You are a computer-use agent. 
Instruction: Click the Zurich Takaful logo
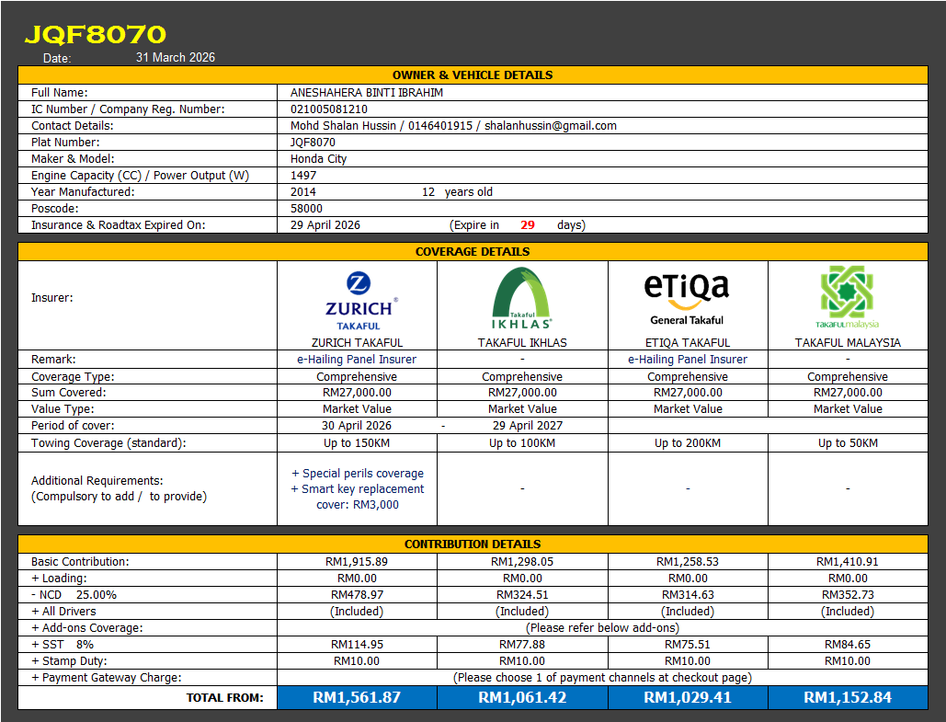pyautogui.click(x=358, y=300)
